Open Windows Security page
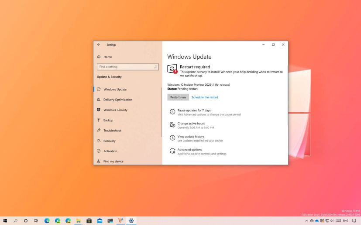Viewport: 361px width, 225px height. (115, 110)
